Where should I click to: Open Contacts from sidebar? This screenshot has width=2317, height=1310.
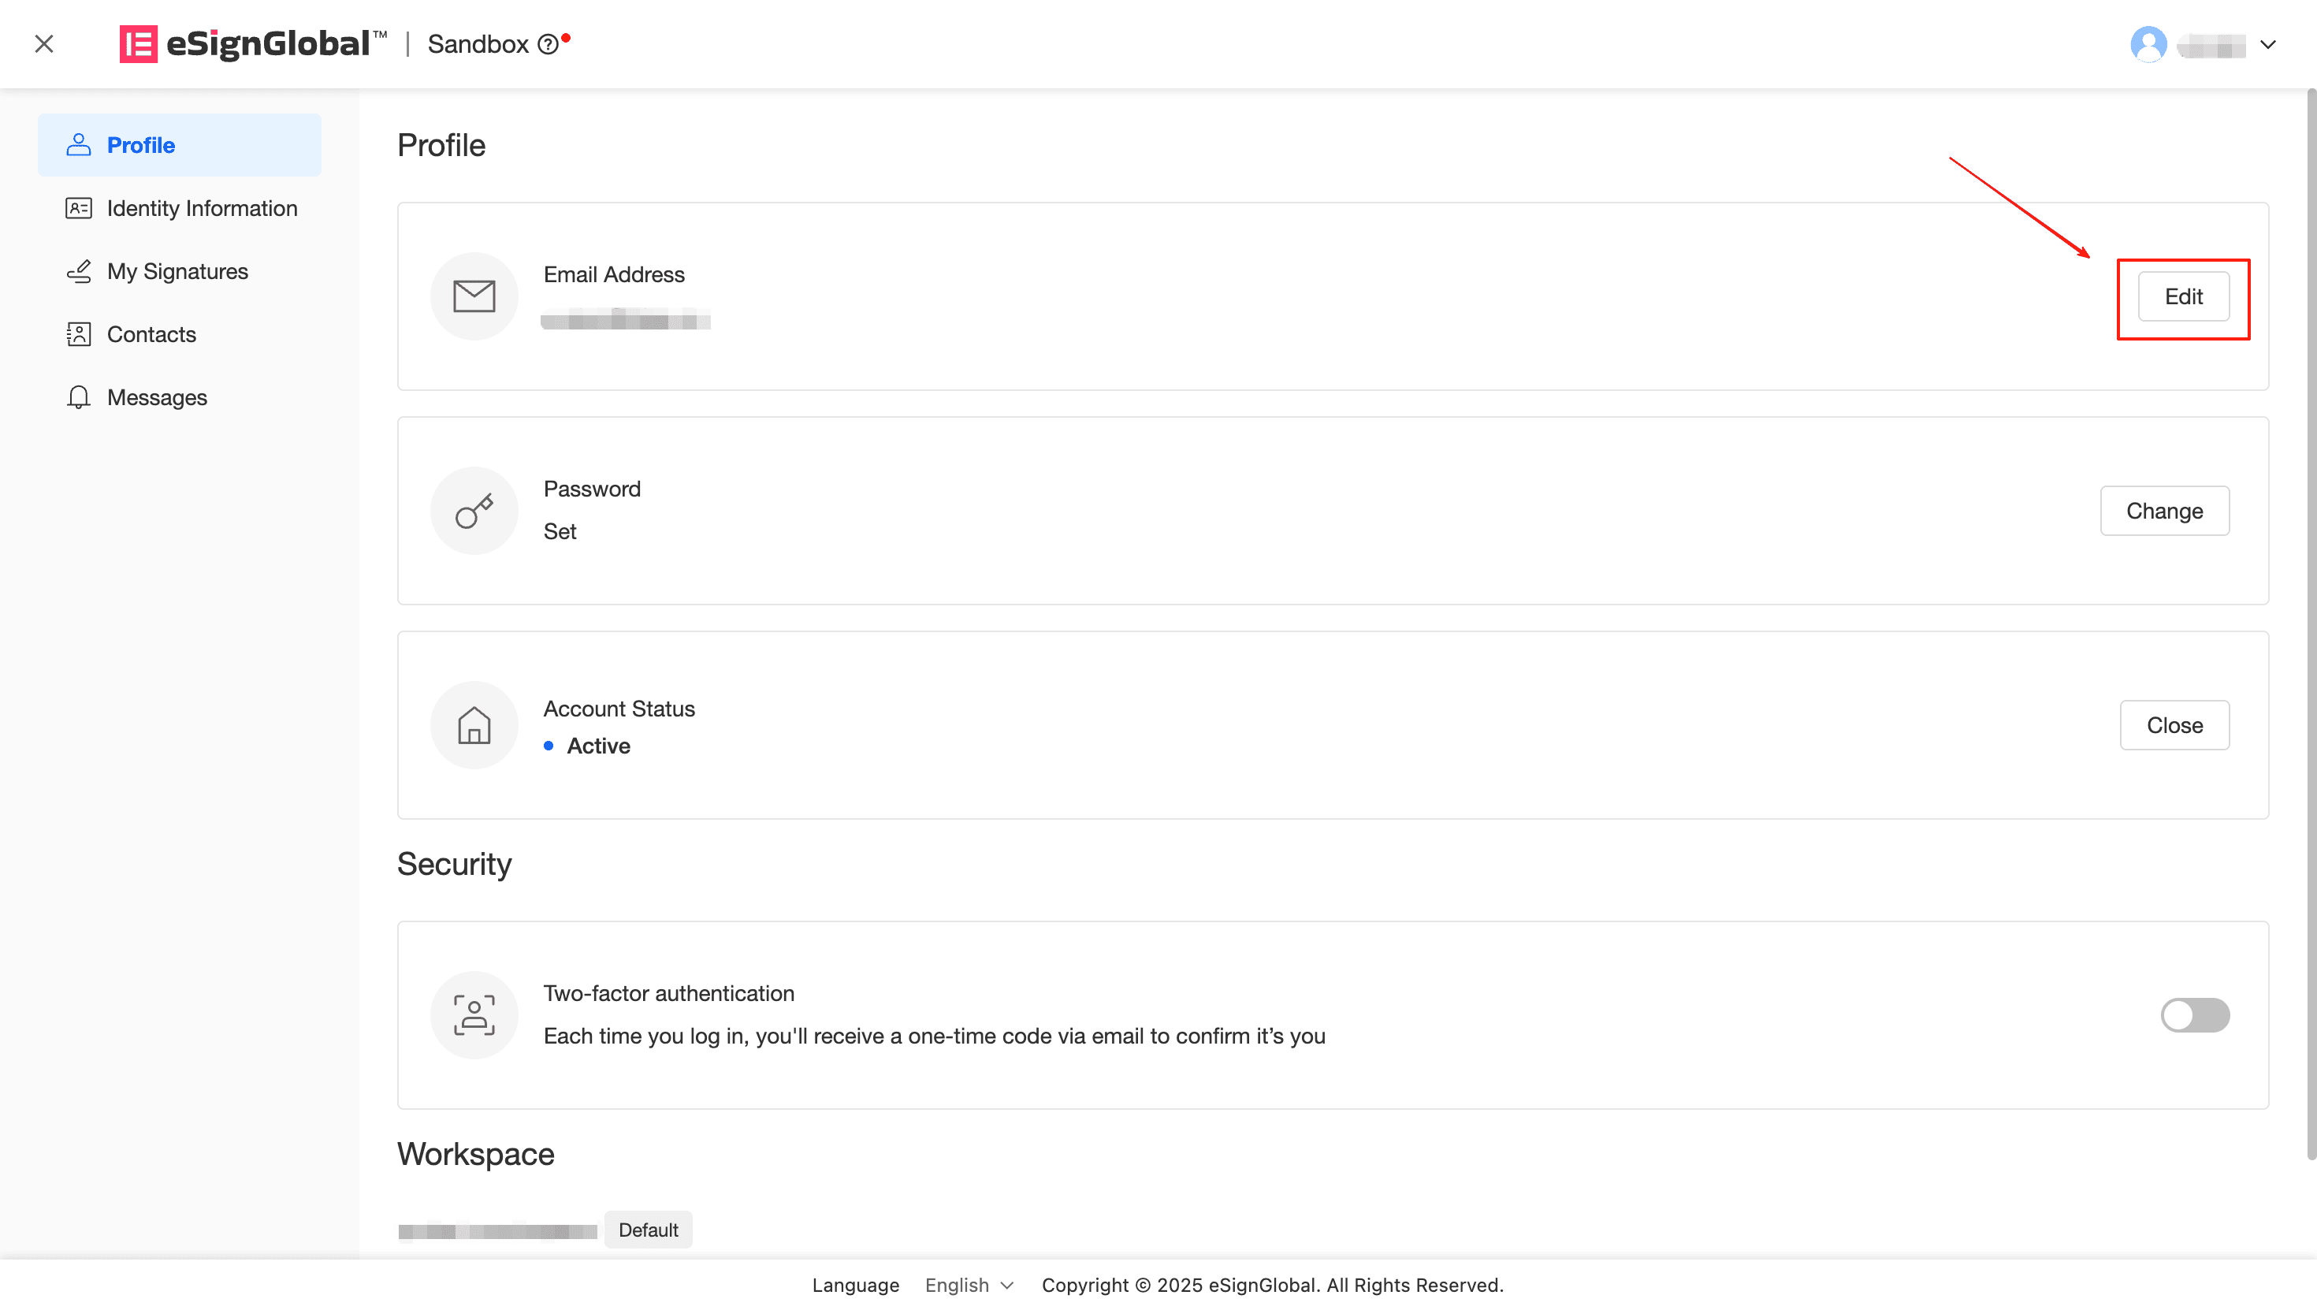pyautogui.click(x=151, y=333)
